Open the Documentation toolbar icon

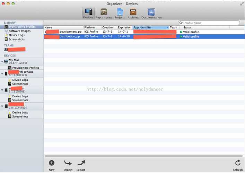(x=151, y=12)
